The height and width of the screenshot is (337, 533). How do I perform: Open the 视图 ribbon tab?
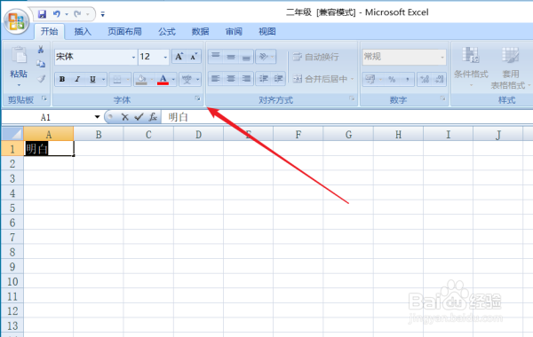[267, 32]
